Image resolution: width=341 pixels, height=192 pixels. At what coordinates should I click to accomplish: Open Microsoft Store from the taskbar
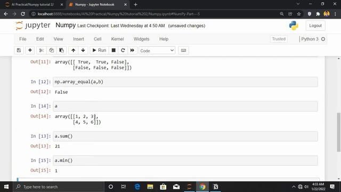pyautogui.click(x=163, y=187)
